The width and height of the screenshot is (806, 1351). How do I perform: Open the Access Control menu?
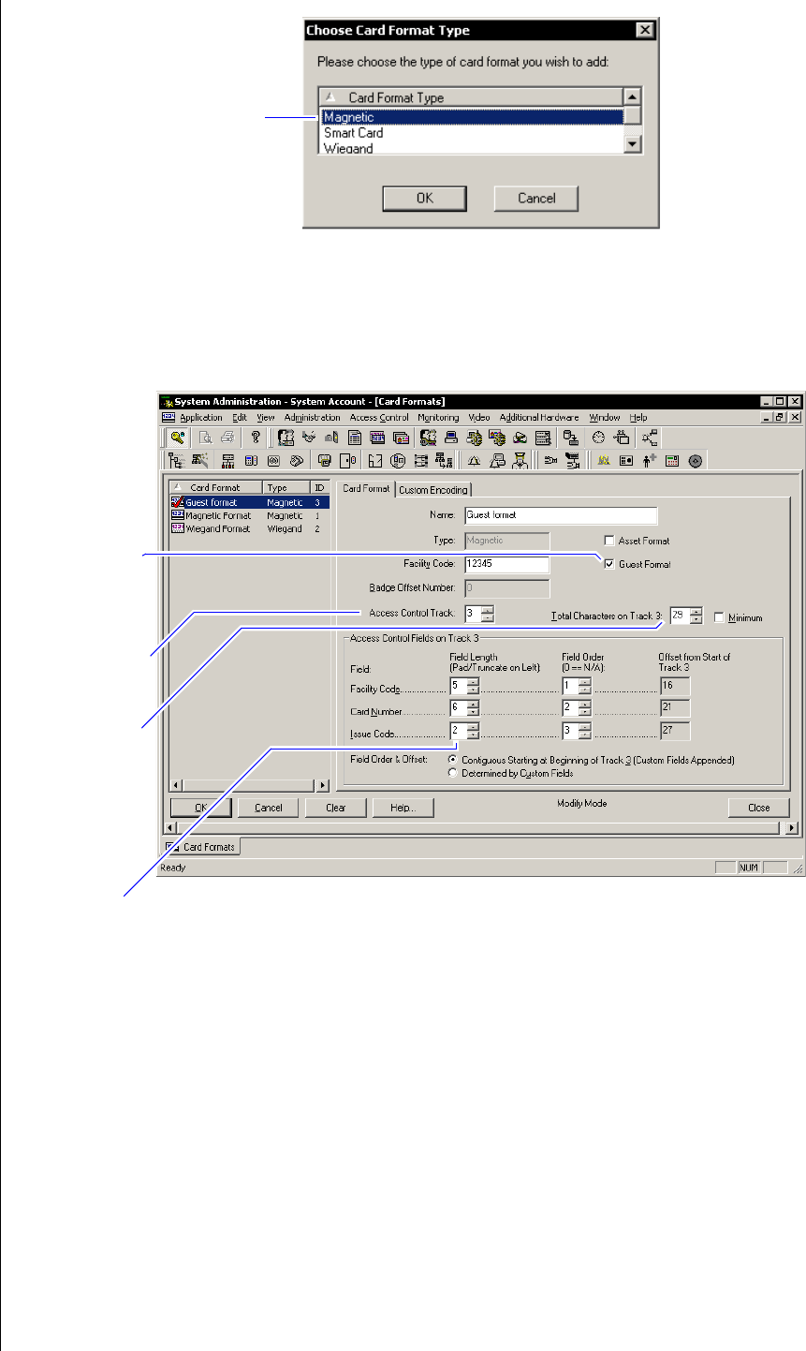coord(379,417)
